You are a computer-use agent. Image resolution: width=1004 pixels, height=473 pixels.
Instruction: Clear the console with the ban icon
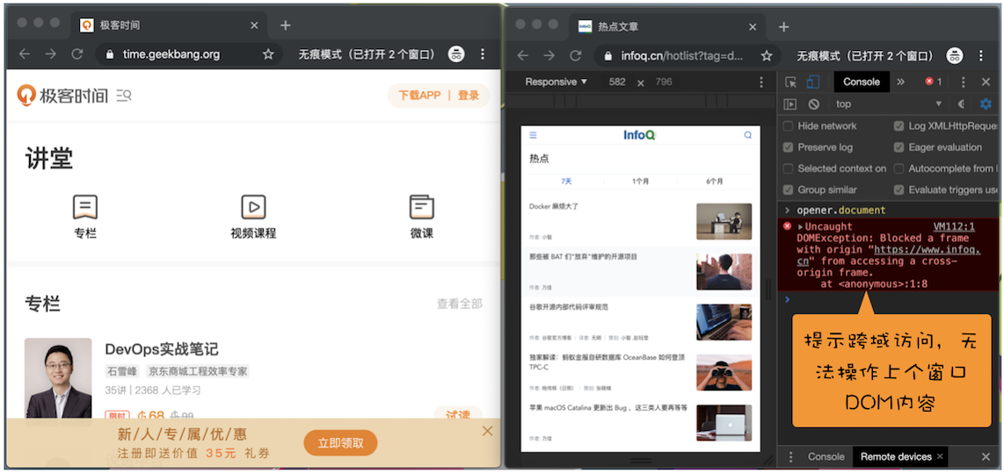point(813,104)
